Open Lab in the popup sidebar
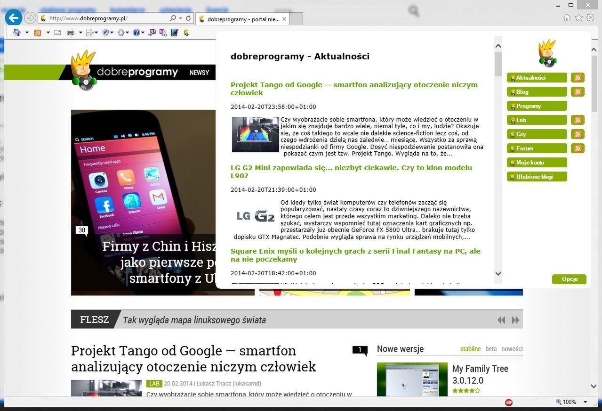Image resolution: width=602 pixels, height=411 pixels. click(537, 120)
